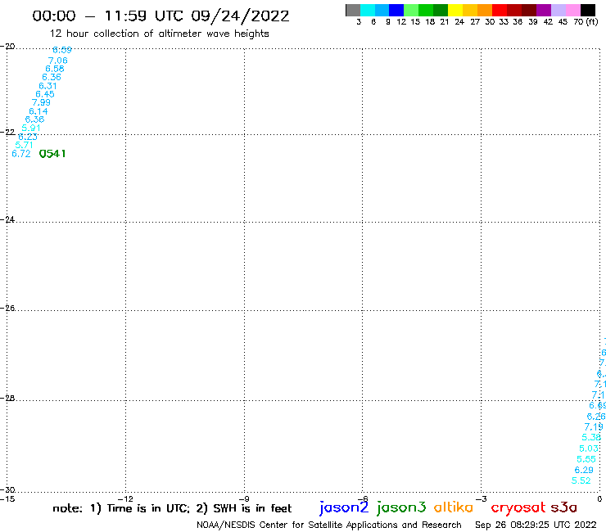Click the NOAA/NESDIS Center credit line

pyautogui.click(x=329, y=525)
